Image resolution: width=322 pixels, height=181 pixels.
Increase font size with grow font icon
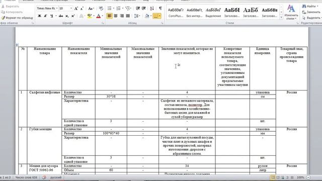tap(76, 9)
